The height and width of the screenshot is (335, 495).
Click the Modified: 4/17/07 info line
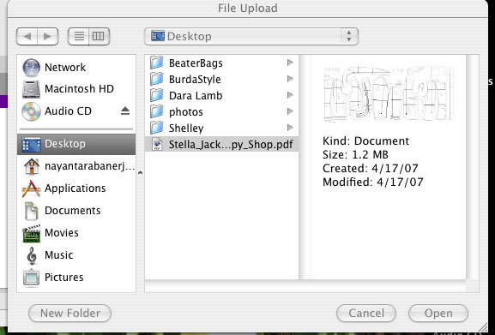pyautogui.click(x=373, y=182)
